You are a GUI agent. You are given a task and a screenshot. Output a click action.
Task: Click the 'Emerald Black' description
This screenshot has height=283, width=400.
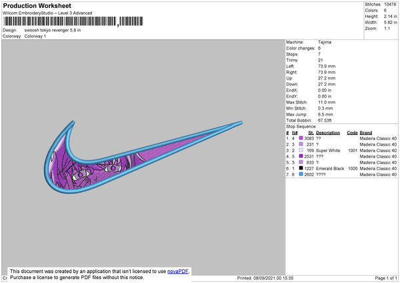pos(330,168)
